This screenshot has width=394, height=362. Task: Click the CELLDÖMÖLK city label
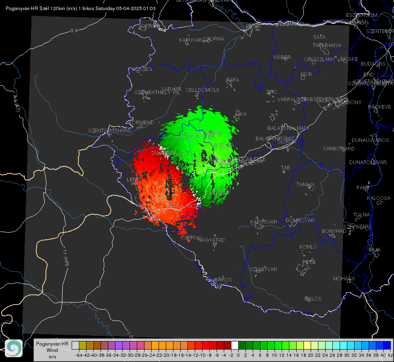click(203, 90)
